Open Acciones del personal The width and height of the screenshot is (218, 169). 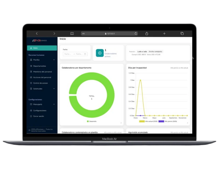(x=42, y=78)
